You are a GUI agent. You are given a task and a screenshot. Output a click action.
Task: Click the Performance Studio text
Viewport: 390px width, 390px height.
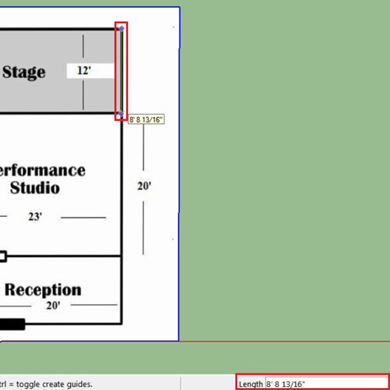41,179
